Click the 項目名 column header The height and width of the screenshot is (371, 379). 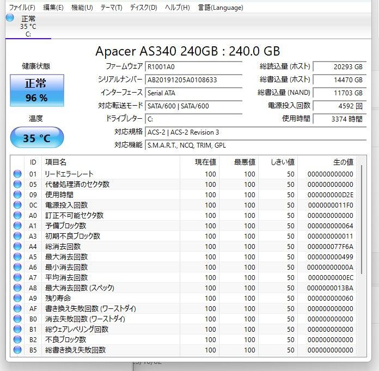111,162
